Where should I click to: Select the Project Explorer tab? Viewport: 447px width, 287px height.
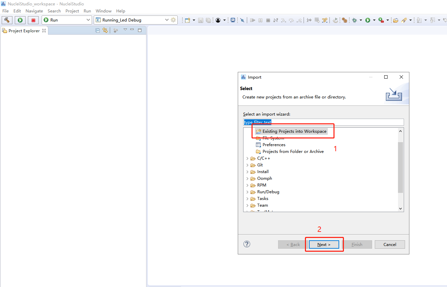[x=24, y=31]
